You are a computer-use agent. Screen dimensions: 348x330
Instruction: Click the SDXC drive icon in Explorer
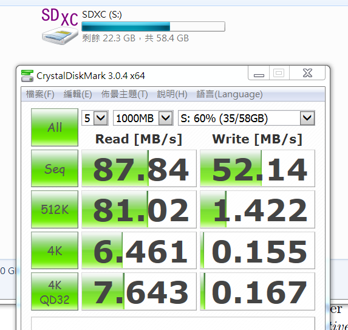coord(60,26)
